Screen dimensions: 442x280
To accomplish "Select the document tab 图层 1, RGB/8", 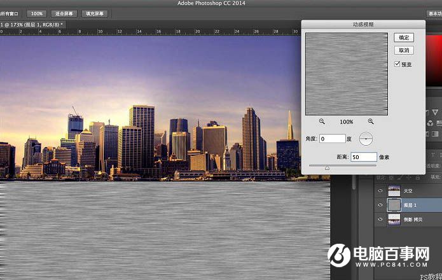I will point(32,25).
